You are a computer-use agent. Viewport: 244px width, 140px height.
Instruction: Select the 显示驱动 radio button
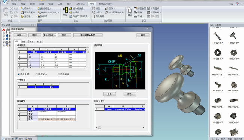tap(36, 74)
